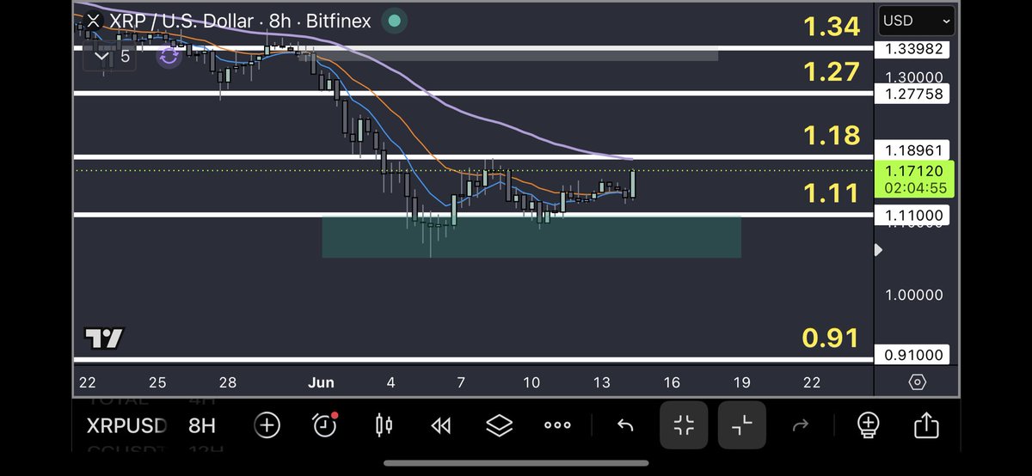Tap the purple refresh indicator icon
Viewport: 1032px width, 476px height.
(169, 57)
